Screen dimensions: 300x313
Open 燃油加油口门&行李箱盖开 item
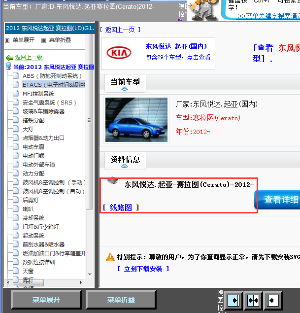[54, 253]
